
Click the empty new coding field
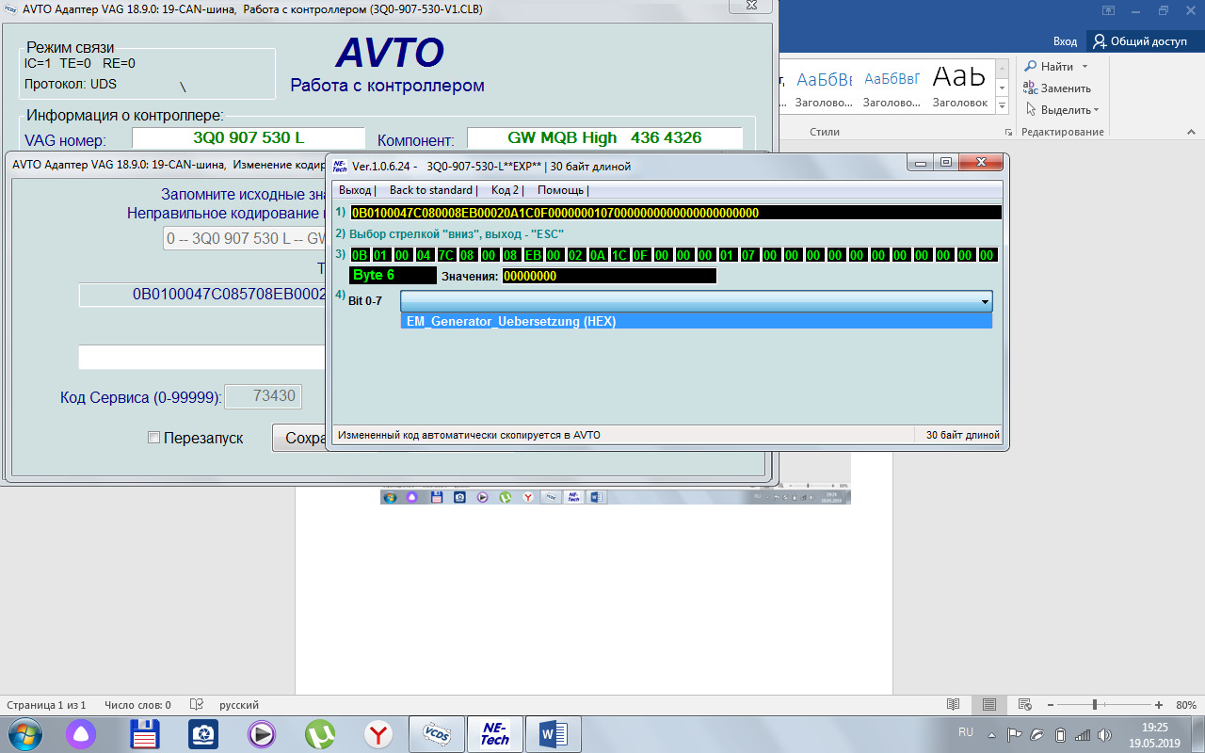202,358
